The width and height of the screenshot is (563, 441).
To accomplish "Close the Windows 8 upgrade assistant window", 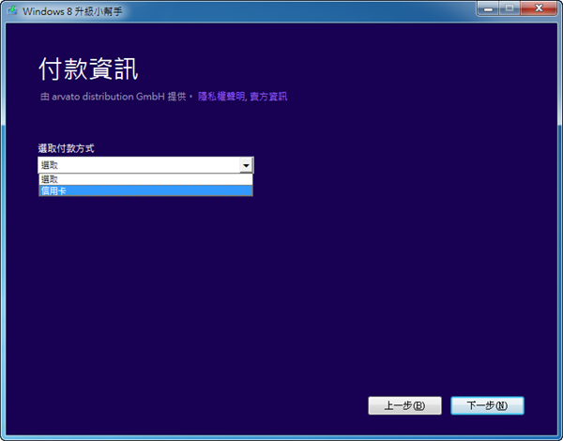I will click(539, 8).
